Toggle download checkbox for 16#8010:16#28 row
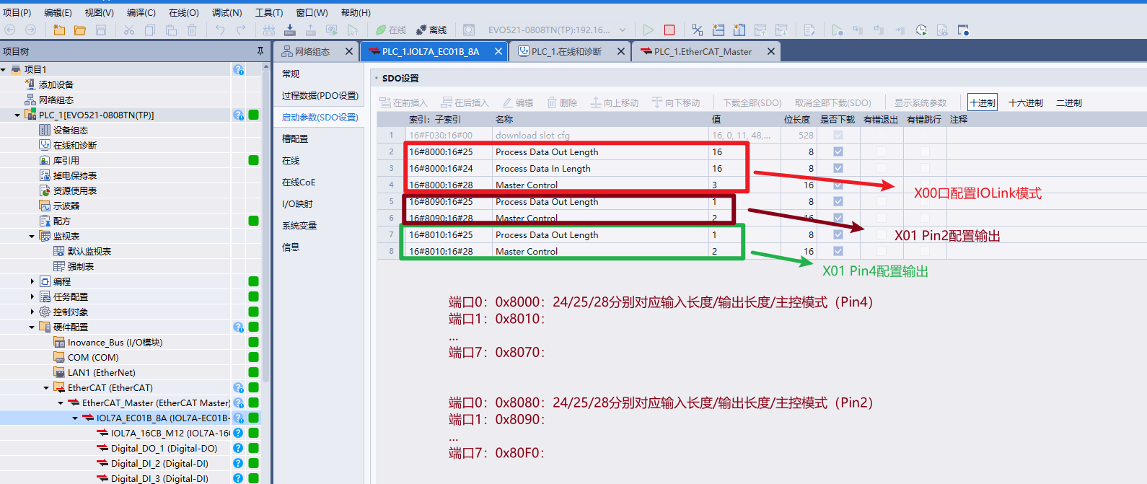This screenshot has width=1147, height=484. [x=838, y=251]
